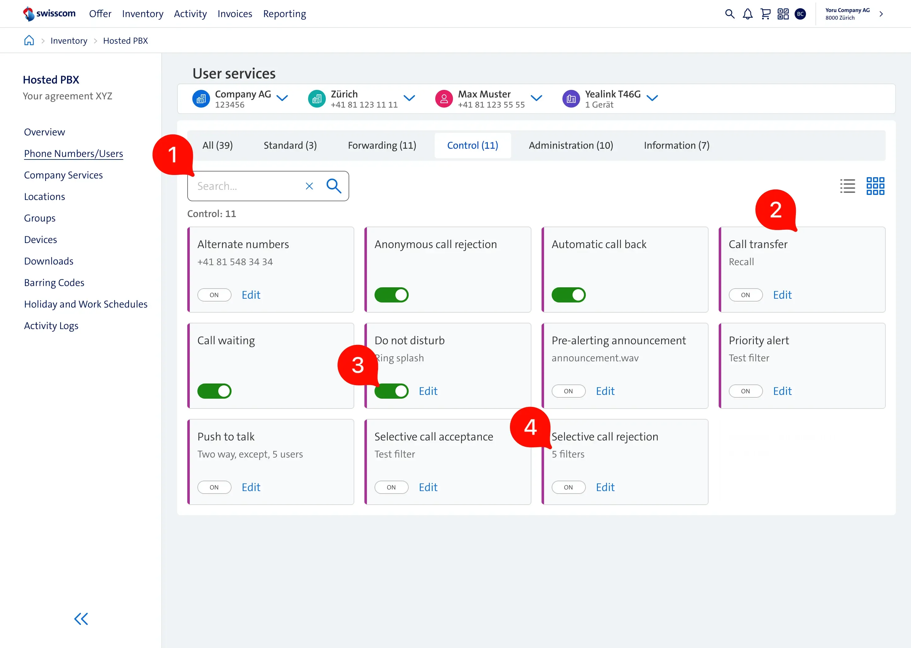Click the home icon in the breadcrumb
Viewport: 911px width, 648px height.
(x=29, y=40)
